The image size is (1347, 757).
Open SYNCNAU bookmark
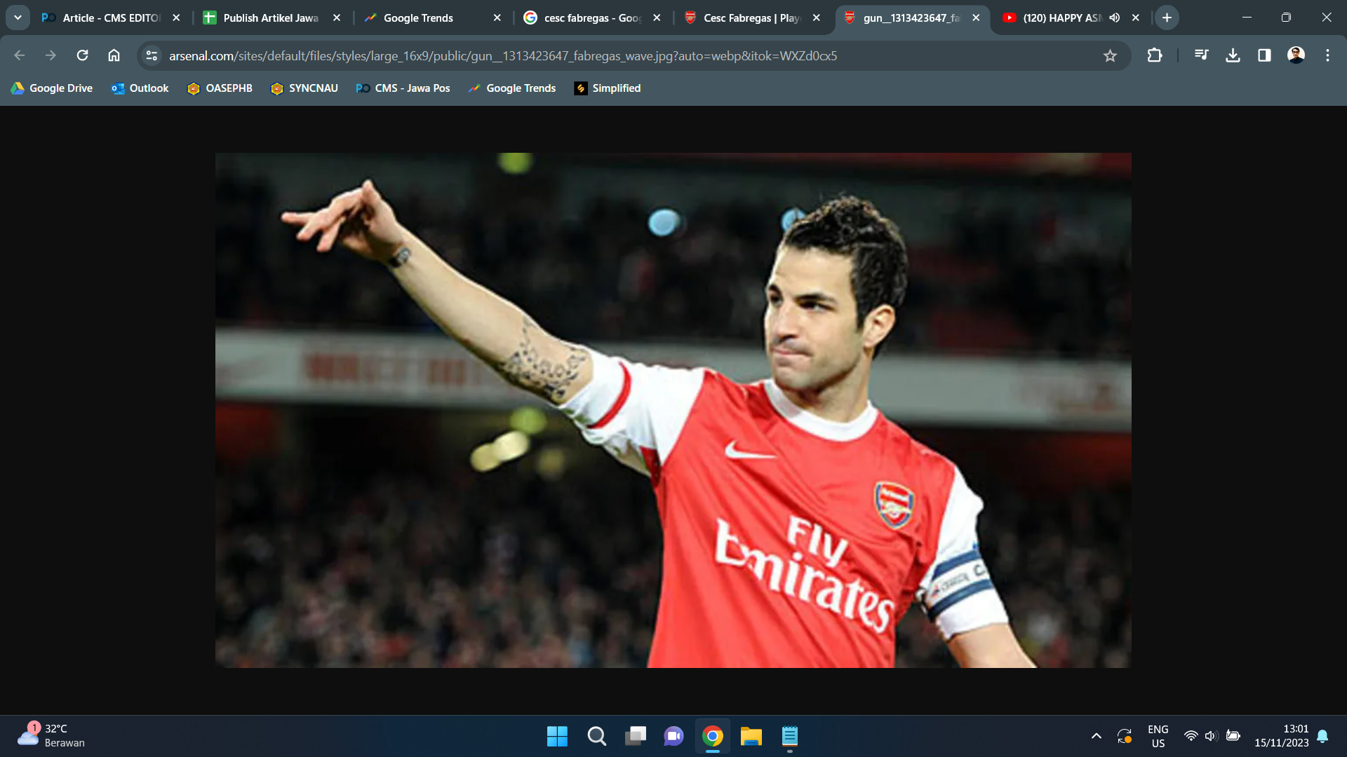[x=304, y=88]
